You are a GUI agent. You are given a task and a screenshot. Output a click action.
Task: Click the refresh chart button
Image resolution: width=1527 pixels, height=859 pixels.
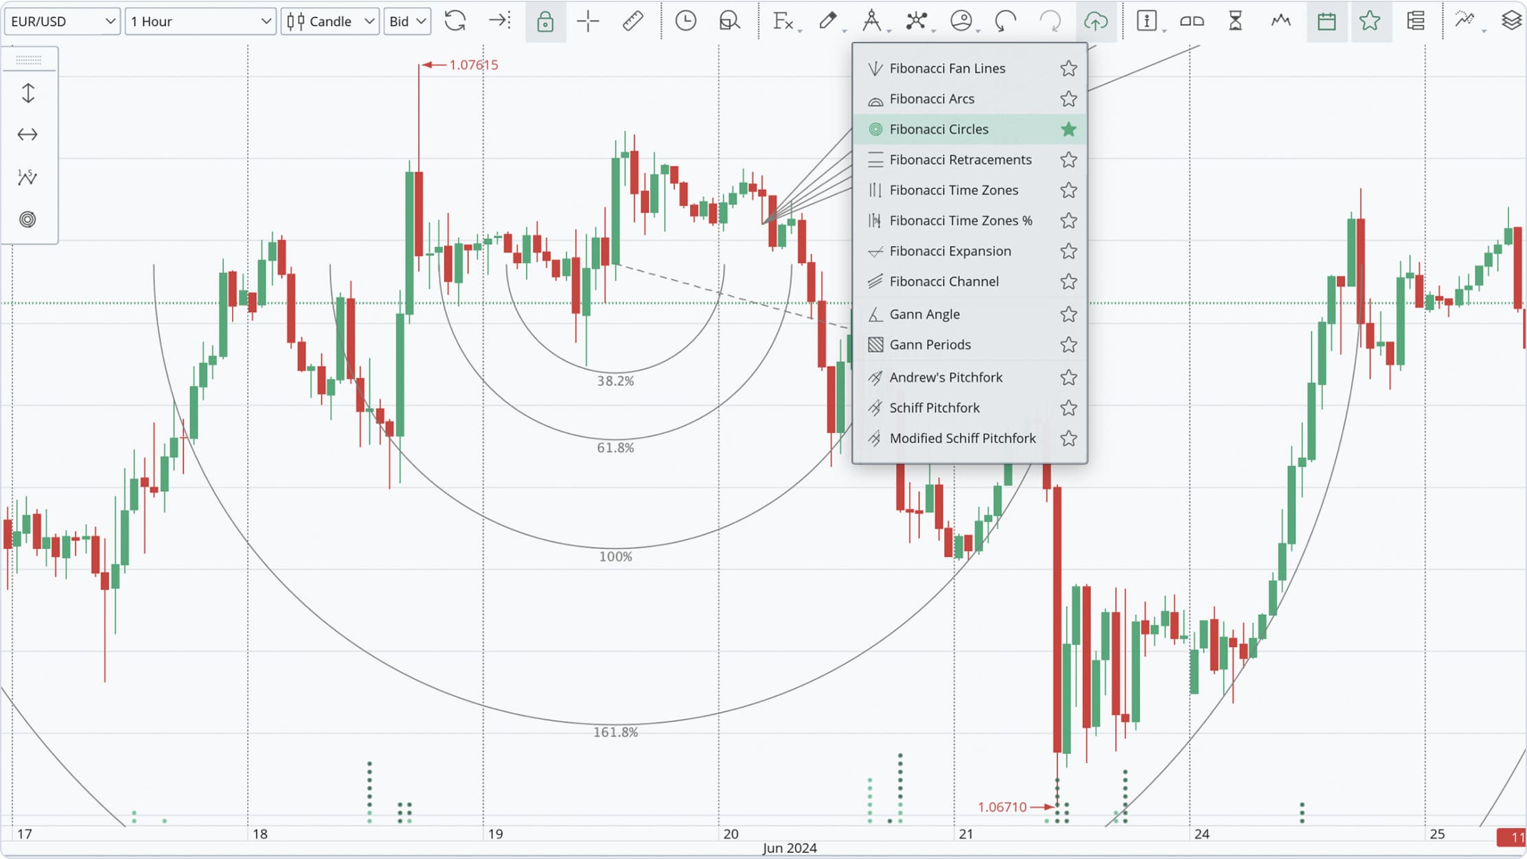(455, 22)
